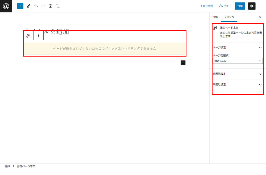Click the block type icon in block toolbar
Screen dimensions: 266x175
click(x=29, y=35)
